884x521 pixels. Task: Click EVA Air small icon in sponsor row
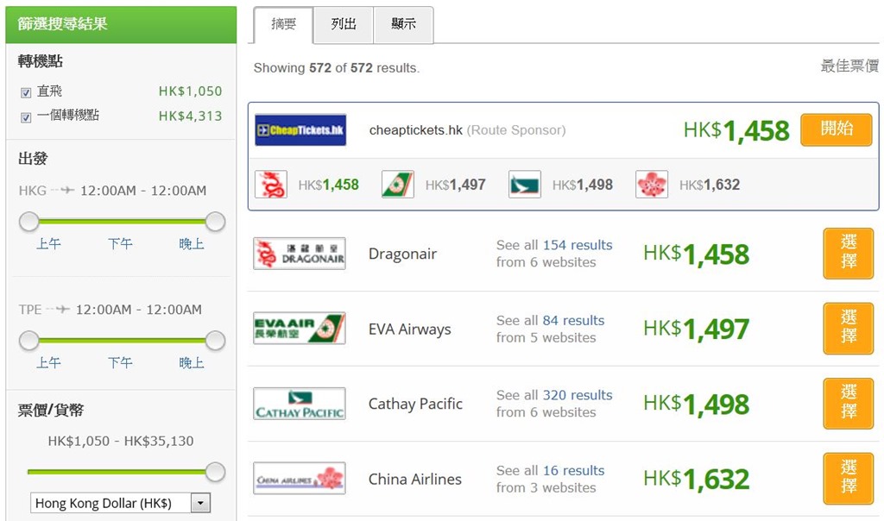(x=397, y=185)
